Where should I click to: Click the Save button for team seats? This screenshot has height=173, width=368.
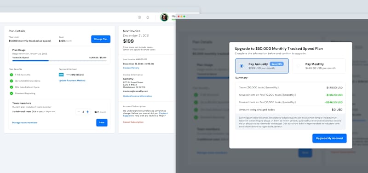[x=102, y=122]
